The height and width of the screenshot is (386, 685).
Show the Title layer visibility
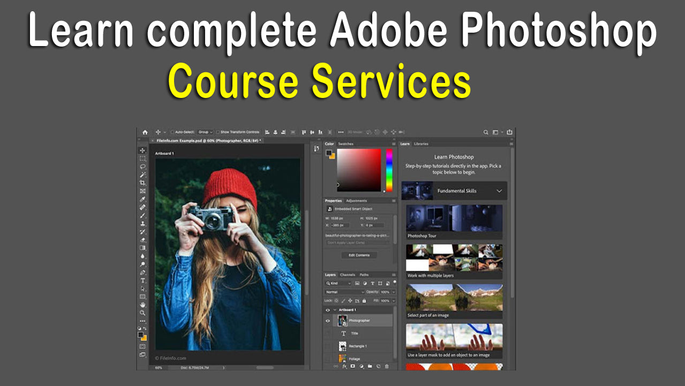pyautogui.click(x=328, y=333)
